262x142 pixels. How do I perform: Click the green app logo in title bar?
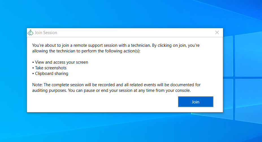[31, 33]
